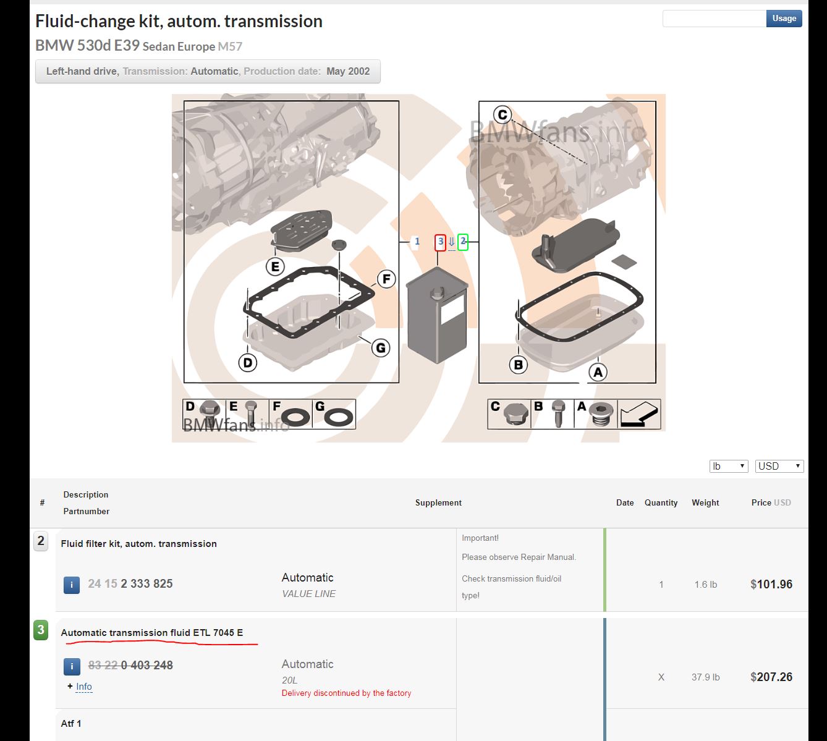Click the row number 2 badge
The height and width of the screenshot is (741, 827).
pyautogui.click(x=41, y=541)
